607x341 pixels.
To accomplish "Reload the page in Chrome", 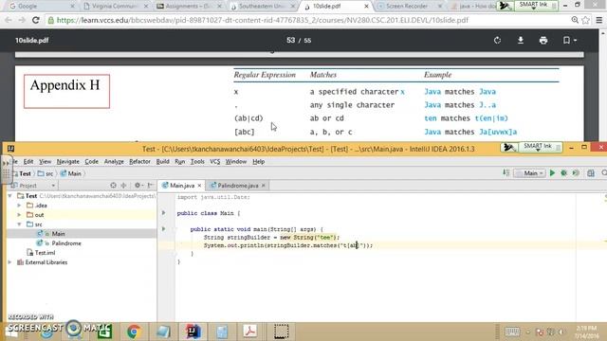I will pos(36,20).
